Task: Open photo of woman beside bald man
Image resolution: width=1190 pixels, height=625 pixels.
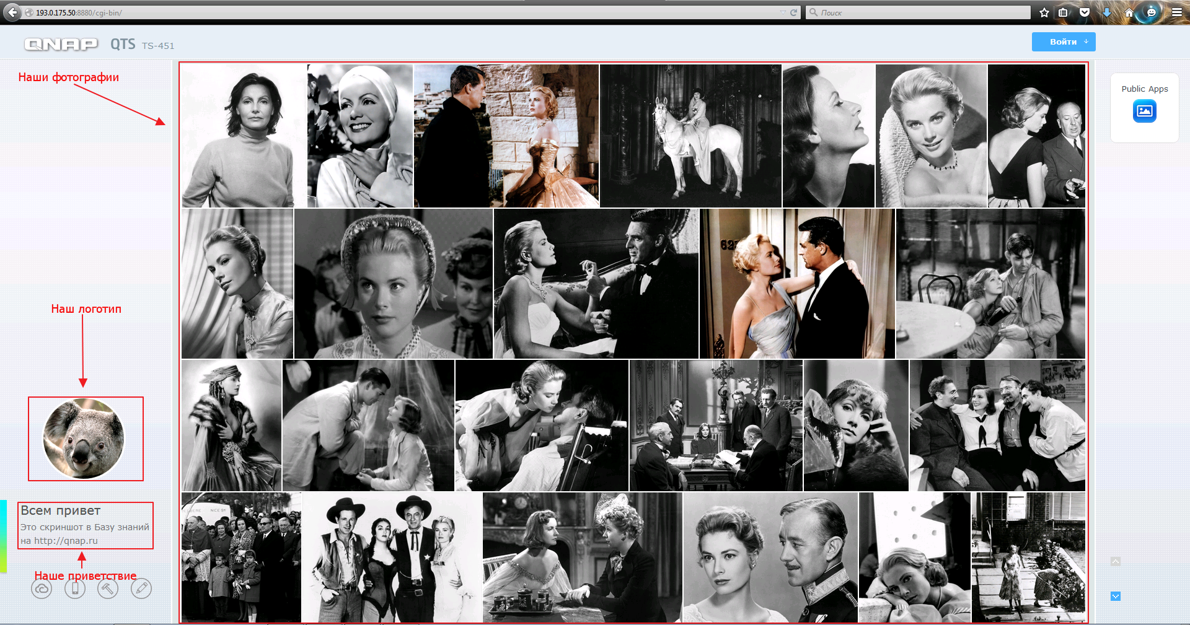Action: 1036,136
